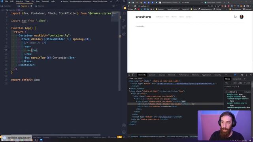The height and width of the screenshot is (142, 253).
Task: Open the File menu in VS Code
Action: [x=7, y=1]
